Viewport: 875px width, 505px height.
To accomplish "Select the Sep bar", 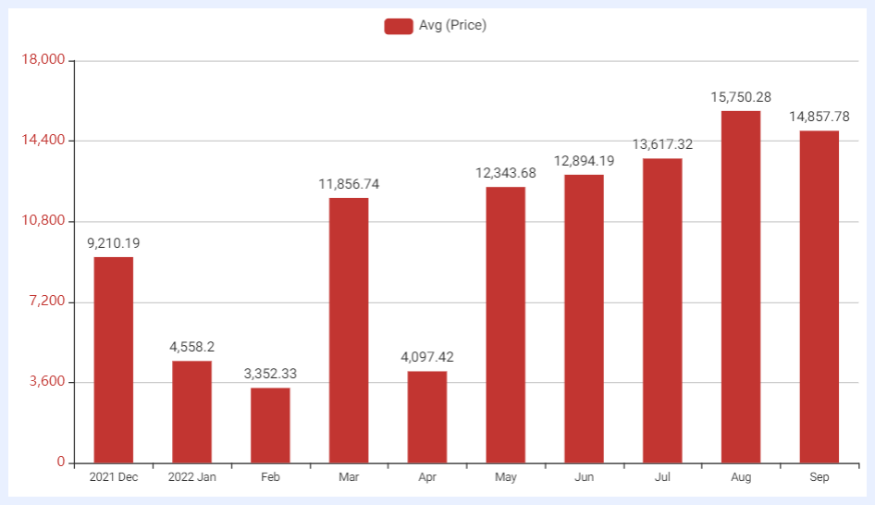I will click(820, 297).
